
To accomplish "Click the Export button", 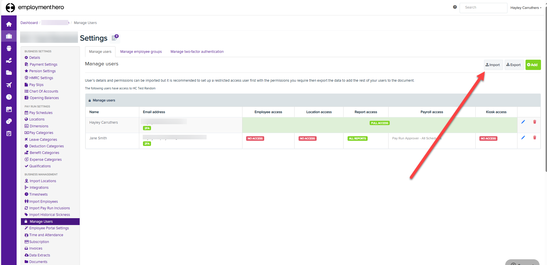I will pyautogui.click(x=514, y=65).
